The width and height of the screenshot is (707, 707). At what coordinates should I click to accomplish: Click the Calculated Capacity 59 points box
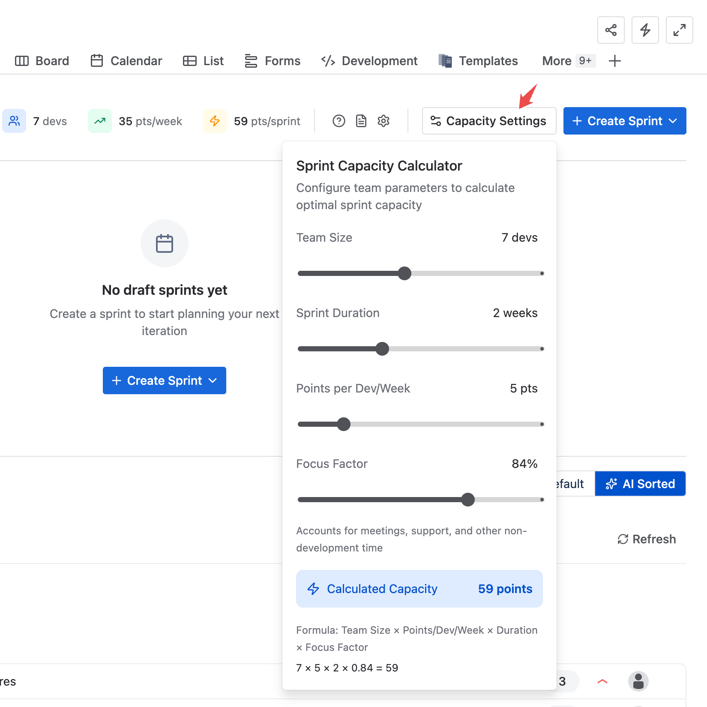(x=419, y=589)
